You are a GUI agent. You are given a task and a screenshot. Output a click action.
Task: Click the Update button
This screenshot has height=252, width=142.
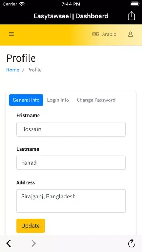pyautogui.click(x=30, y=226)
